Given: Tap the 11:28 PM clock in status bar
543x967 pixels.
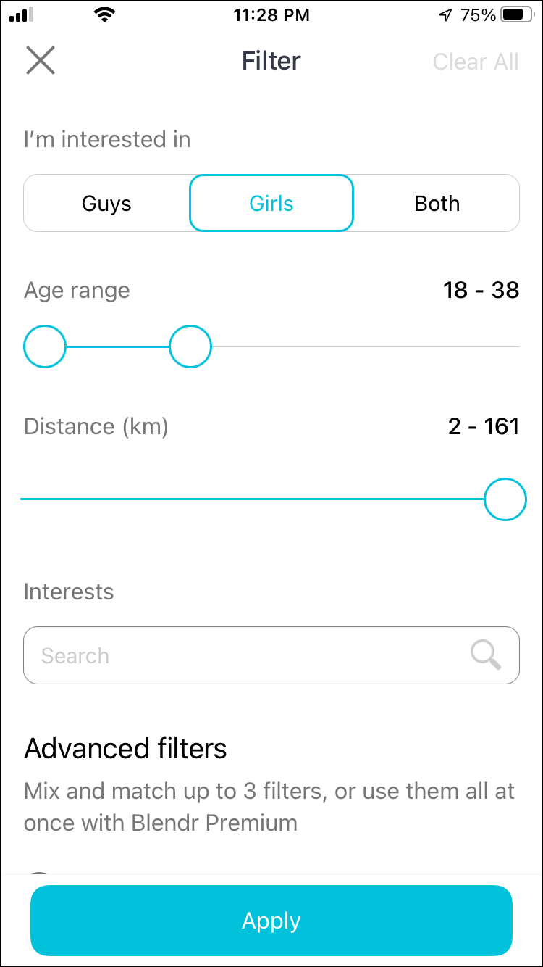Looking at the screenshot, I should tap(271, 15).
